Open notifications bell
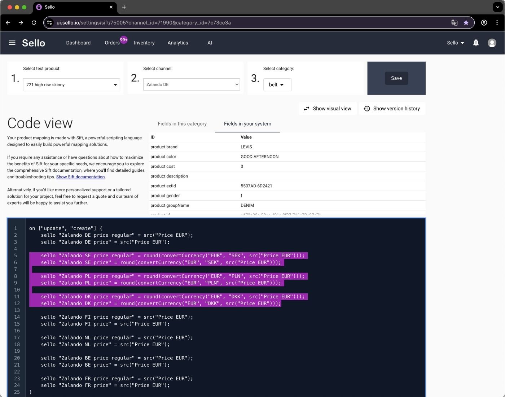Viewport: 505px width, 397px height. [476, 43]
